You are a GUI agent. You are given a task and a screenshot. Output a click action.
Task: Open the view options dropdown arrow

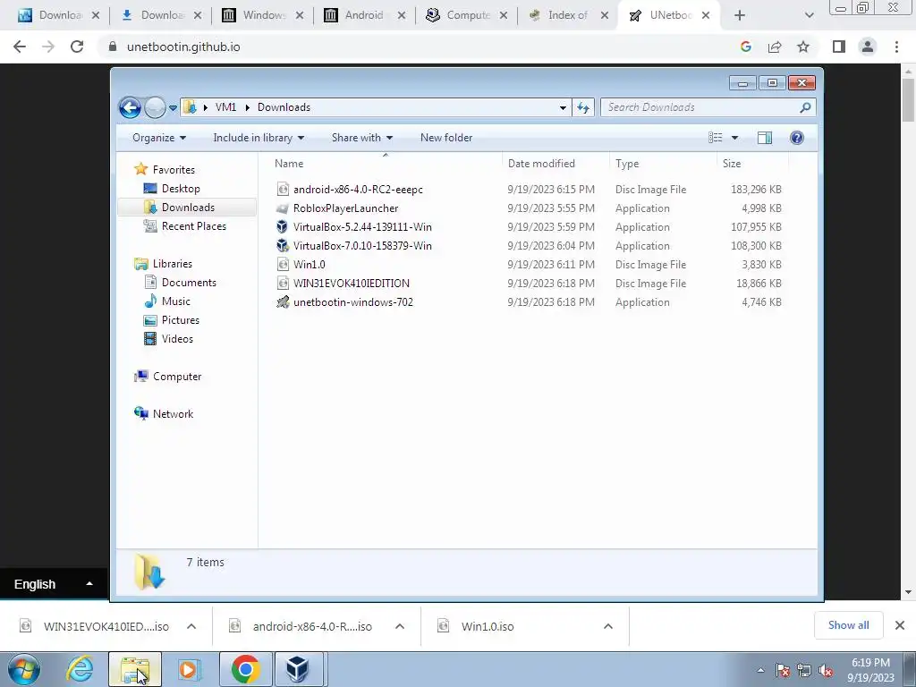coord(735,138)
